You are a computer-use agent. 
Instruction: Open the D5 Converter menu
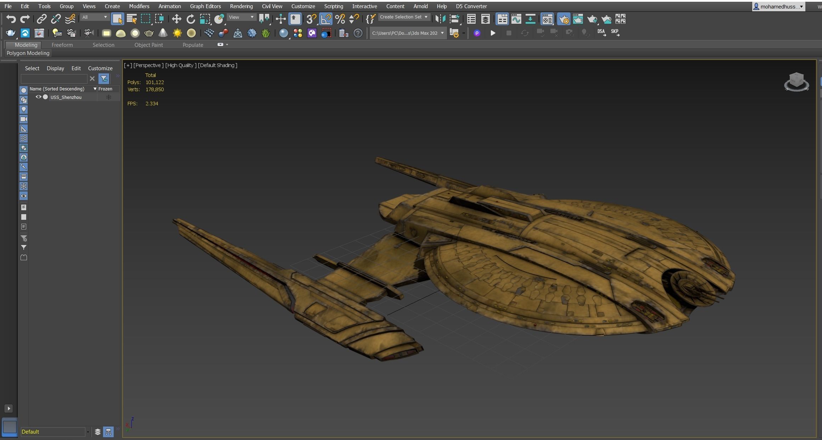coord(471,6)
